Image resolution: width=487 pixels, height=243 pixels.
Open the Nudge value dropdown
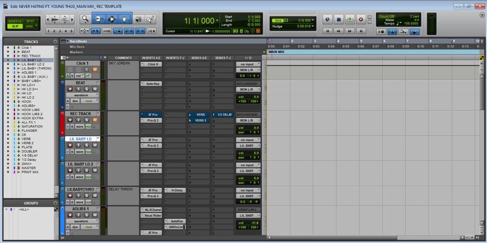[x=313, y=26]
